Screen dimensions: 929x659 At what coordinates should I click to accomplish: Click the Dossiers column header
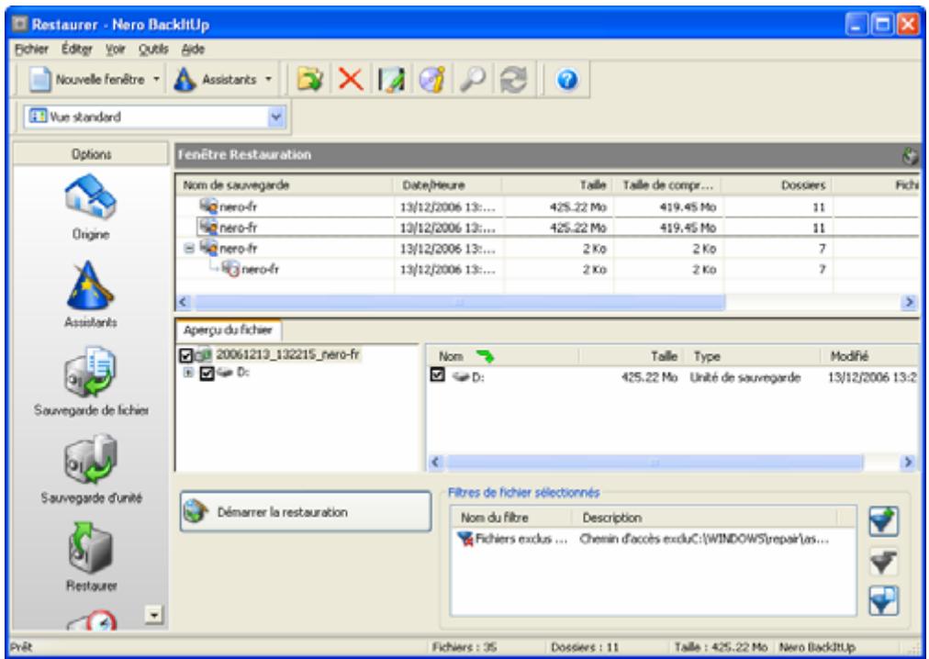pos(778,185)
